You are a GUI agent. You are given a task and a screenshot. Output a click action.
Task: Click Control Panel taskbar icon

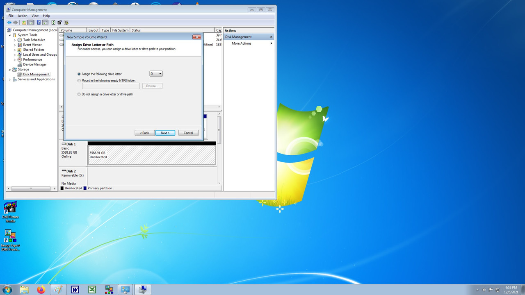(126, 290)
